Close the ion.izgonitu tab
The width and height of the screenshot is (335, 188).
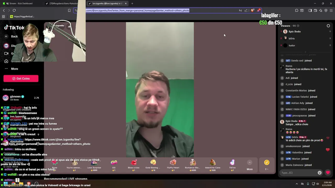click(126, 3)
